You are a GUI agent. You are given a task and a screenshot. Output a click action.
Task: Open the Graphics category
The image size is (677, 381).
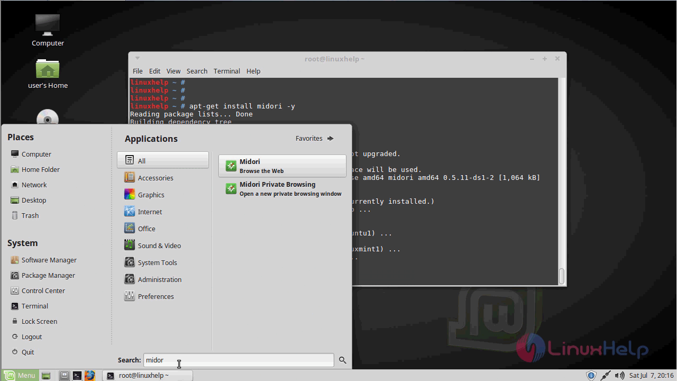[x=163, y=195]
